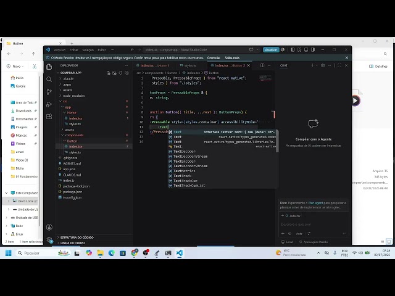Switch to Home index.tsx editor tab
This screenshot has width=395, height=296.
(x=153, y=65)
